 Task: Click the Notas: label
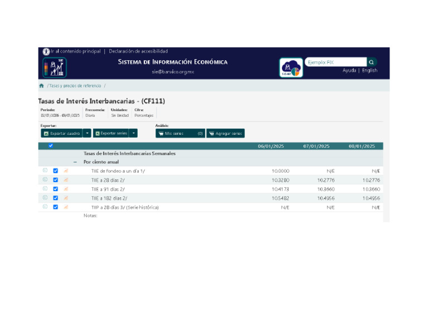pyautogui.click(x=90, y=216)
